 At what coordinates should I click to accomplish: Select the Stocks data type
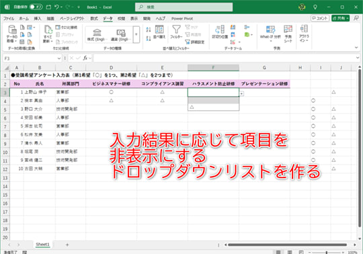pyautogui.click(x=97, y=35)
